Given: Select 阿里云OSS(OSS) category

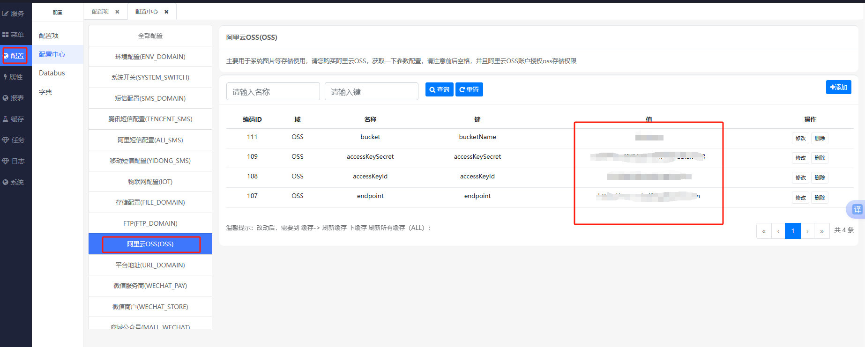Looking at the screenshot, I should point(150,244).
